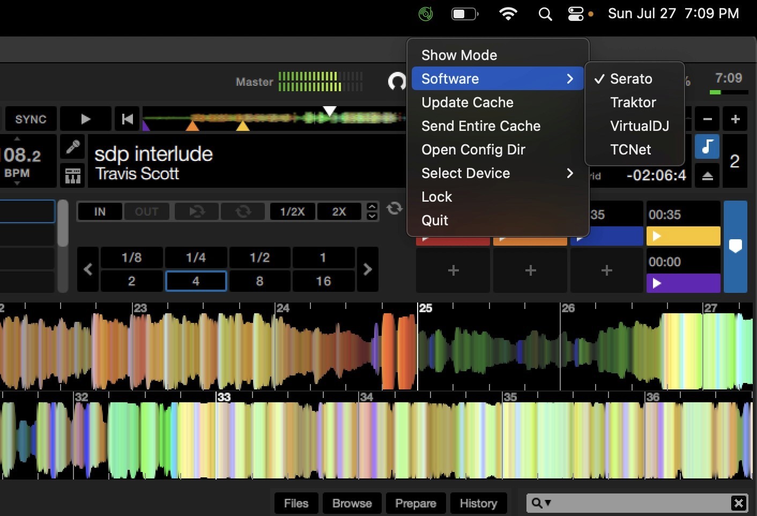Toggle SYNC on the deck
757x516 pixels.
31,119
